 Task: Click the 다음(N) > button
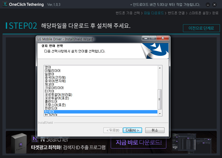pos(132,130)
